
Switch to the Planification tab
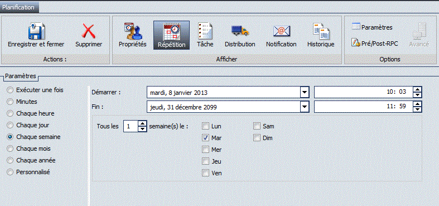point(18,7)
